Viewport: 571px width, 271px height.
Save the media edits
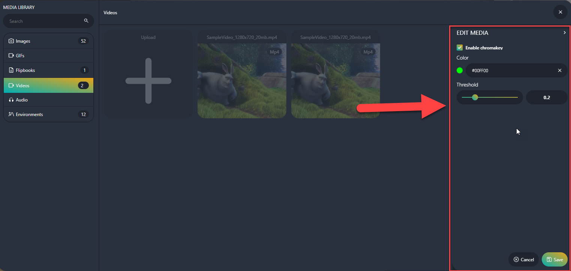(x=555, y=259)
